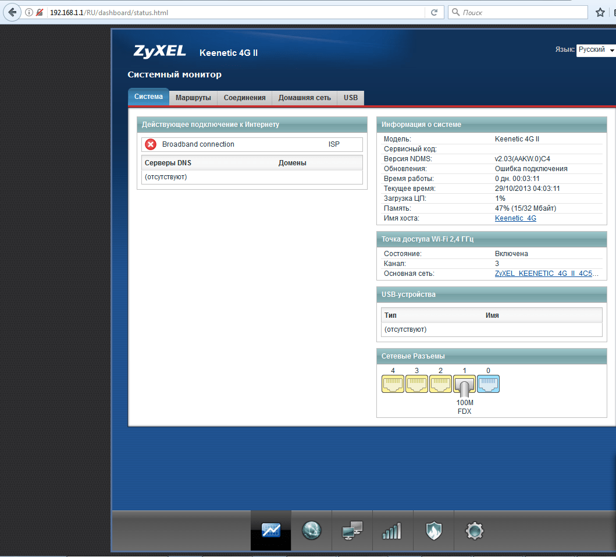This screenshot has height=557, width=616.
Task: Click the Wi-Fi state value Включена
Action: [511, 254]
